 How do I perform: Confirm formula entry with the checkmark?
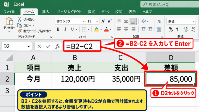(49, 46)
